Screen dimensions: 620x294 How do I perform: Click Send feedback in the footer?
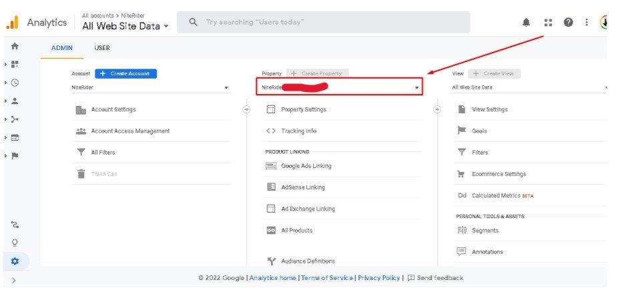click(435, 278)
